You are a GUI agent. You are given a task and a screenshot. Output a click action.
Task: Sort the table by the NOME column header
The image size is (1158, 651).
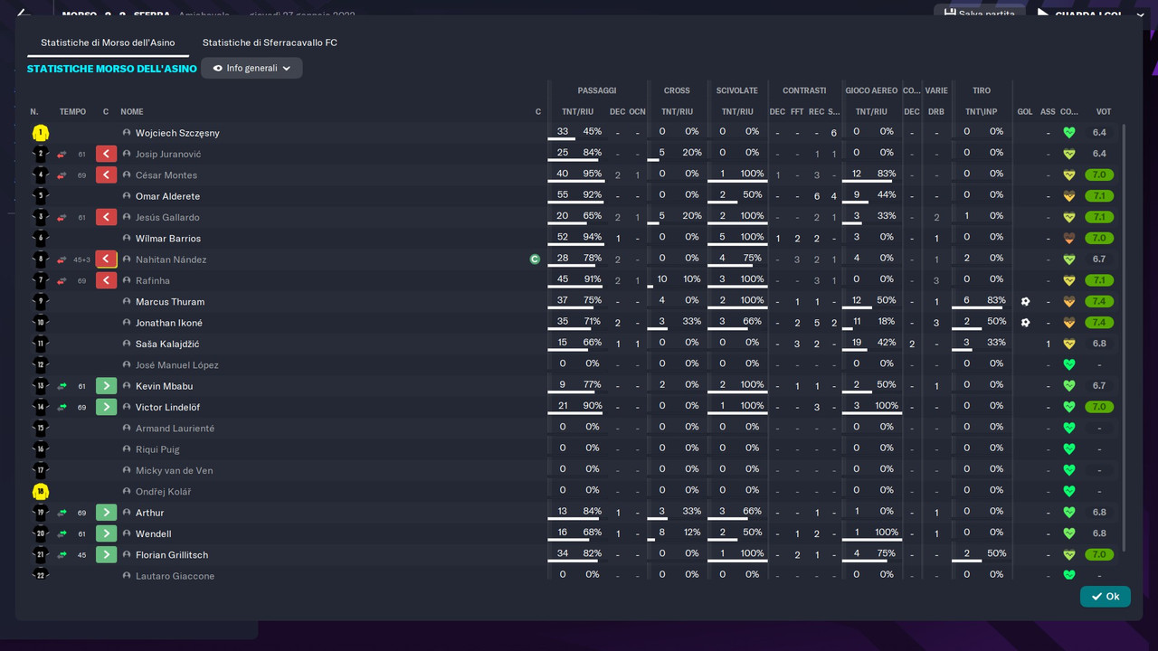pyautogui.click(x=132, y=112)
